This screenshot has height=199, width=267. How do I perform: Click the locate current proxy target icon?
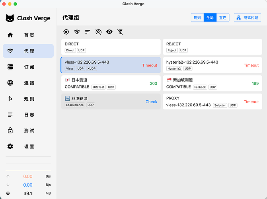tap(66, 32)
